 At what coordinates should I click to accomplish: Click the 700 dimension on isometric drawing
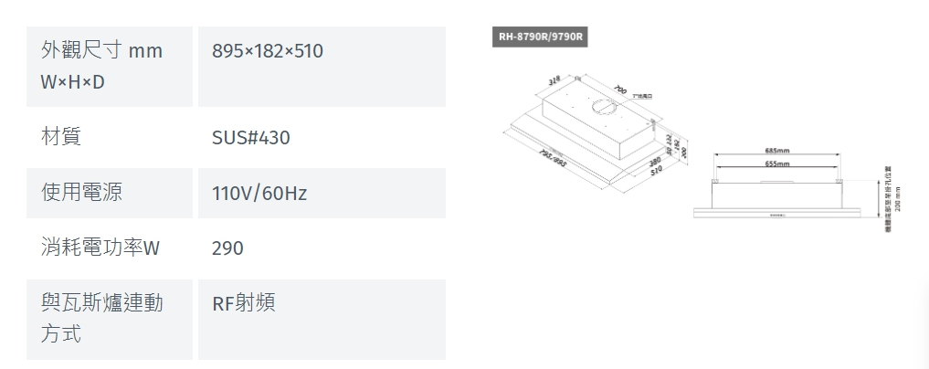(x=621, y=90)
